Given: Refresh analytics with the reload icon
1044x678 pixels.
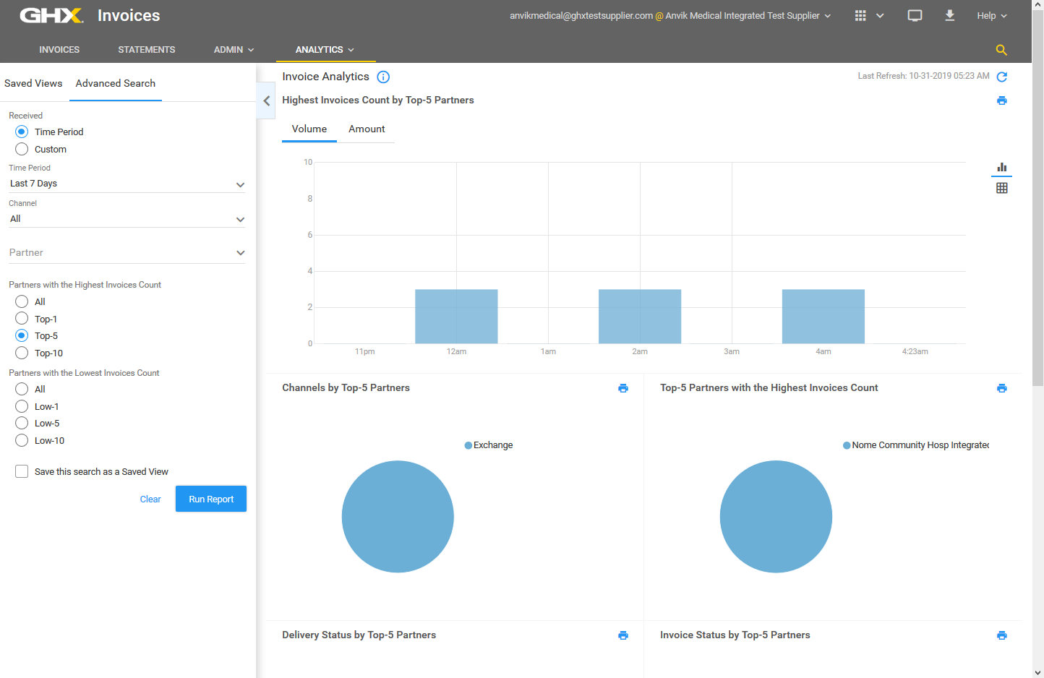Looking at the screenshot, I should click(1002, 77).
